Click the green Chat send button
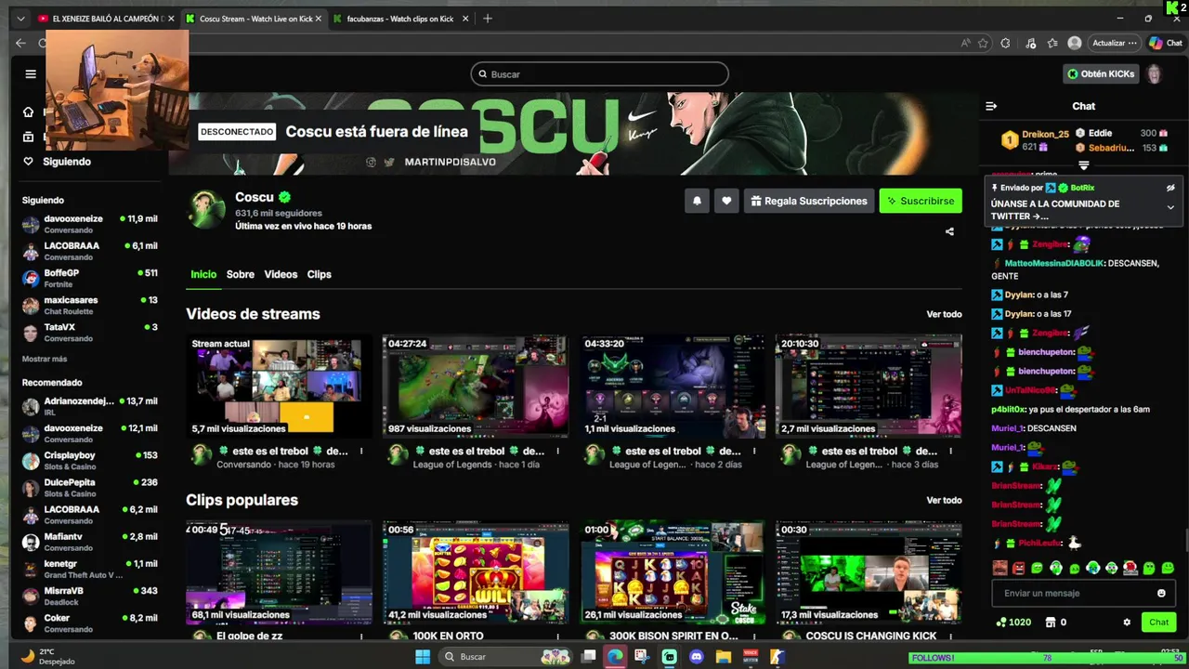Screen dimensions: 1189x669 [1158, 623]
